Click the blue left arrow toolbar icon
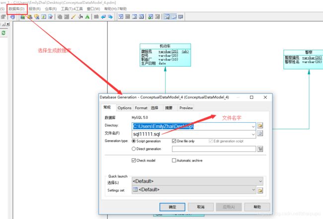 click(103, 17)
